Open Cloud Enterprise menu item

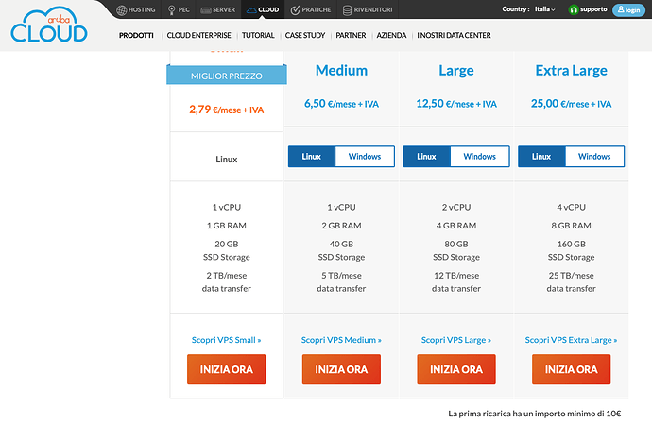tap(198, 35)
